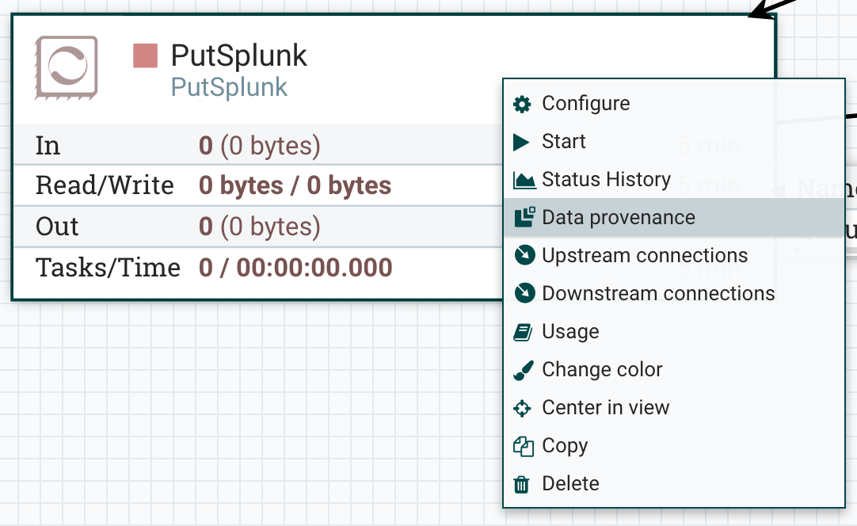Select the Configure menu entry text

pyautogui.click(x=585, y=104)
